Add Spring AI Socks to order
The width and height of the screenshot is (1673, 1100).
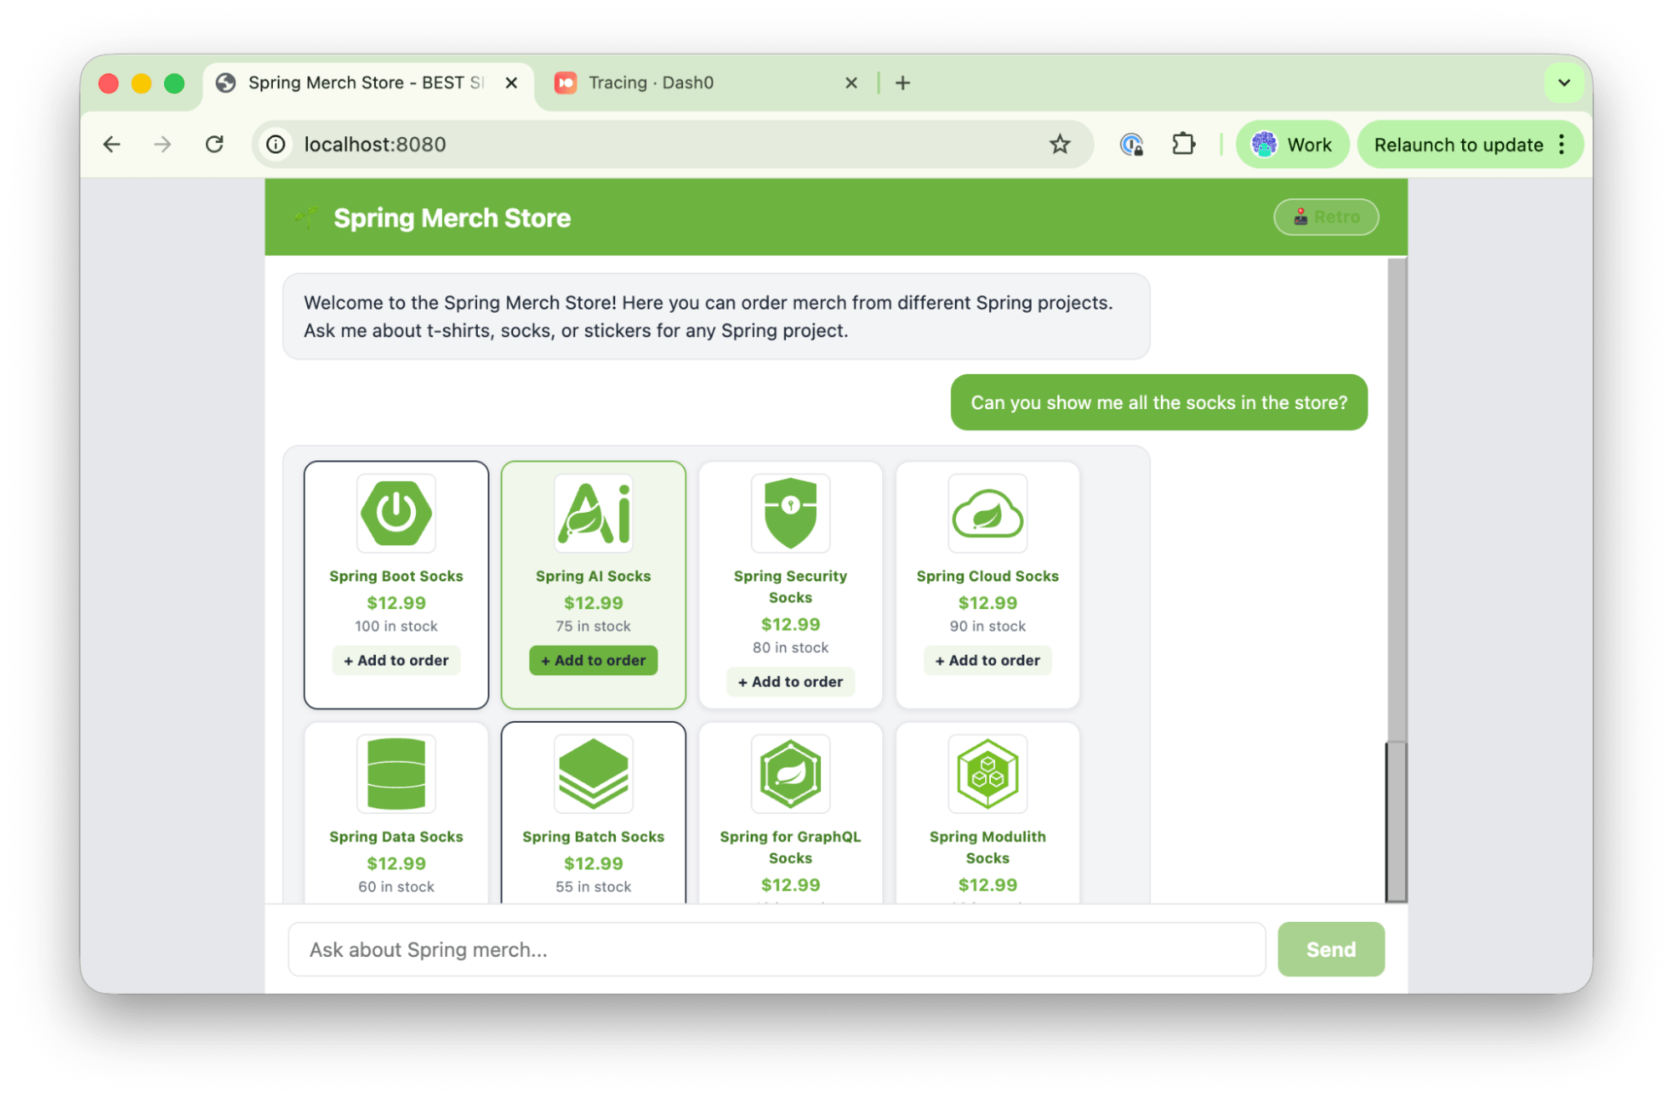(593, 660)
